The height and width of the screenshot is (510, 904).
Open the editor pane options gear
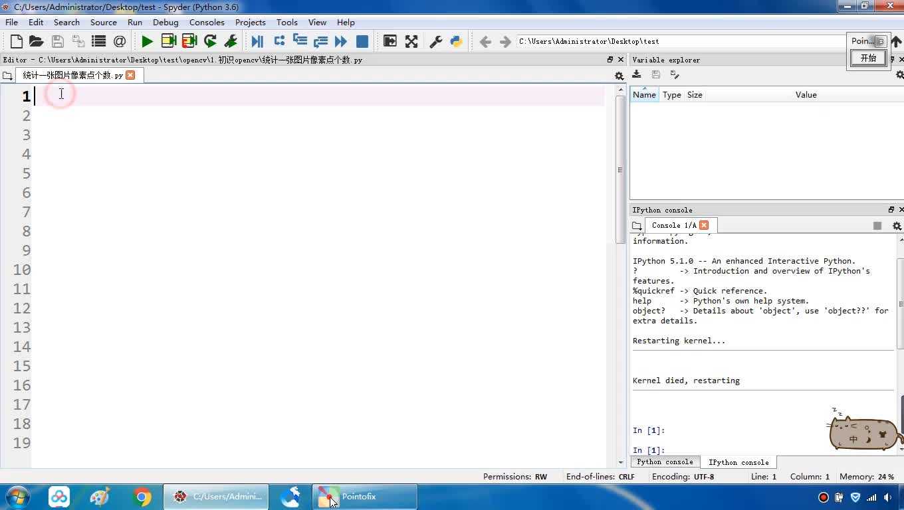(x=619, y=76)
